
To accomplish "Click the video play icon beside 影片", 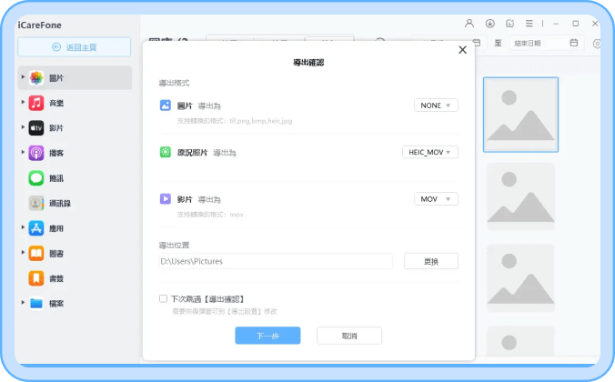I will click(166, 199).
